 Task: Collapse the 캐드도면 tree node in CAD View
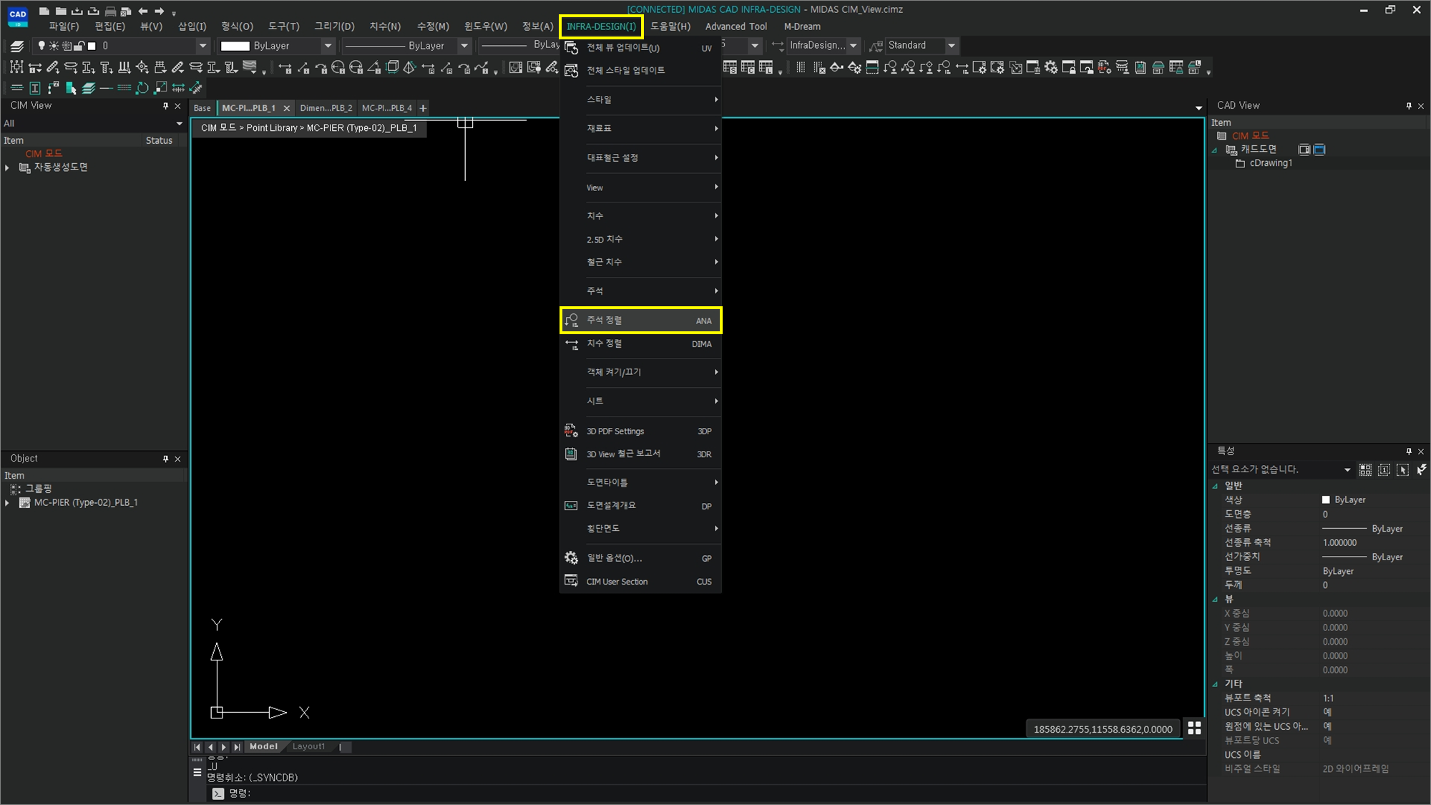coord(1214,150)
